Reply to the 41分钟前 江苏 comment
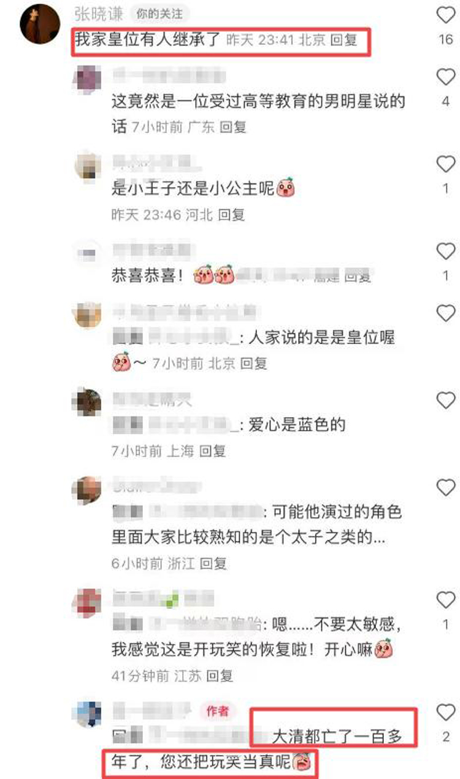Screen dimensions: 460x779 tap(220, 676)
